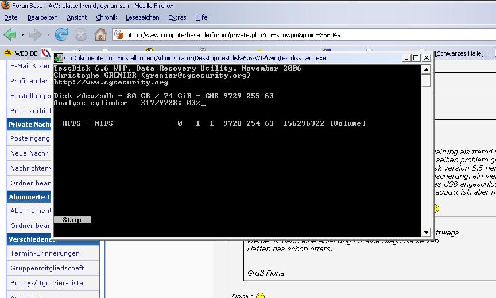Open back history dropdown arrow
Image resolution: width=496 pixels, height=298 pixels.
[22, 34]
